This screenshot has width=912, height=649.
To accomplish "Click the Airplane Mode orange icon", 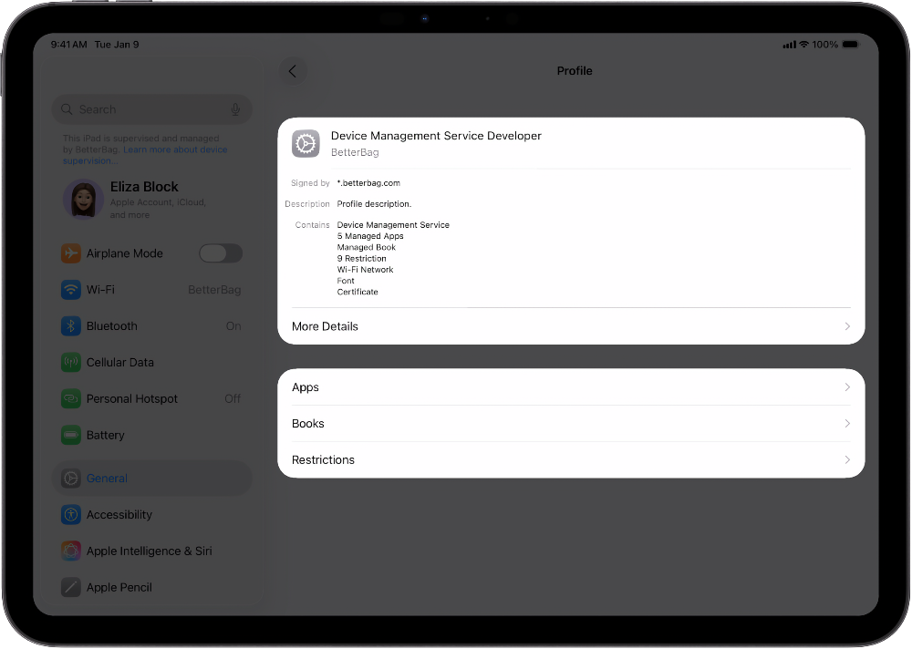I will tap(71, 252).
